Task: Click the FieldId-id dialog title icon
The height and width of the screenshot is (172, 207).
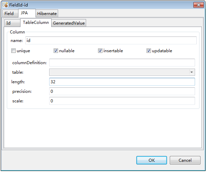Action: coord(5,5)
